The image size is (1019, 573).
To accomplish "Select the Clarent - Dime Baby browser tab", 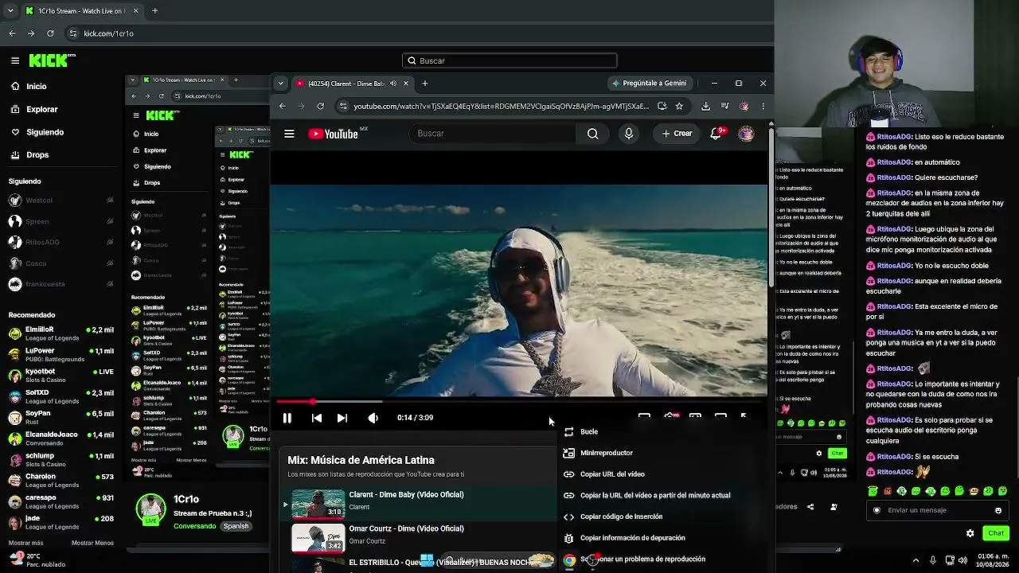I will (x=353, y=83).
